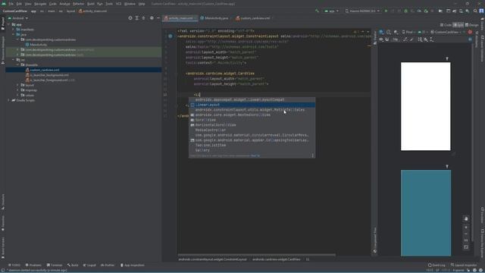
Task: Open the Edit menu
Action: [x=19, y=4]
